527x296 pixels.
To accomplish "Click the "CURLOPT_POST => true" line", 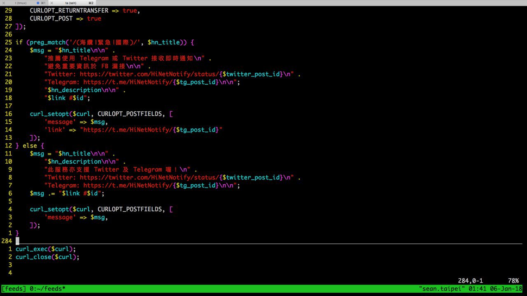I will pyautogui.click(x=65, y=18).
